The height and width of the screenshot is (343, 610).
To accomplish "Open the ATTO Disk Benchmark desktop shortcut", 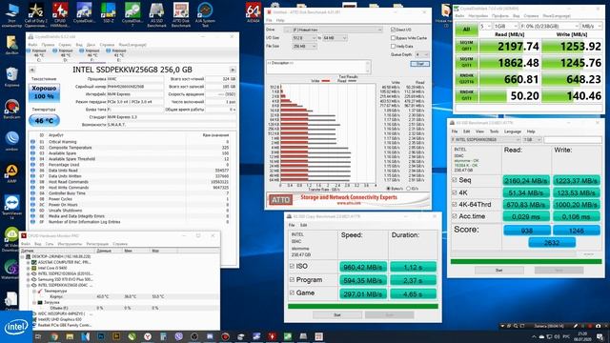I will click(181, 15).
